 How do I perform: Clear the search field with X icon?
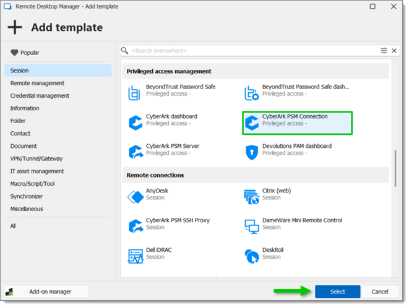pos(394,51)
